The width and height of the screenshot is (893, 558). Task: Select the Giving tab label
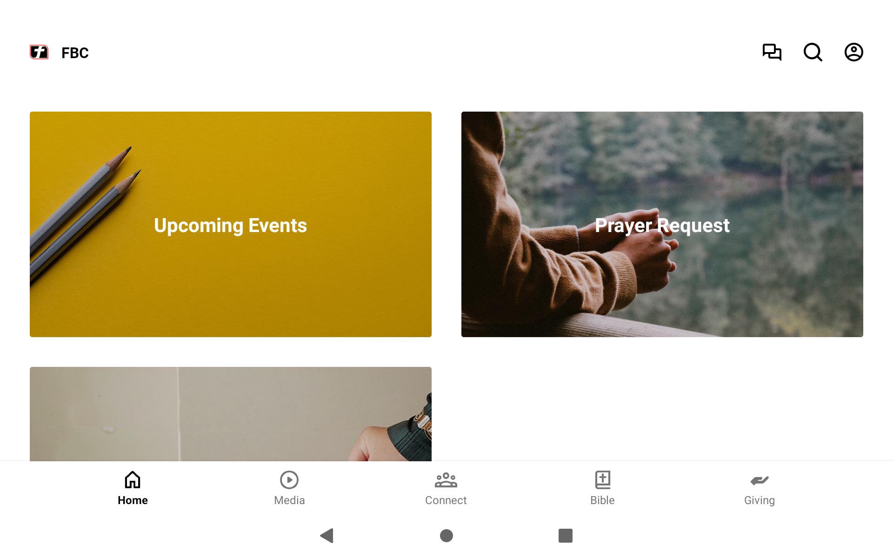pos(760,500)
